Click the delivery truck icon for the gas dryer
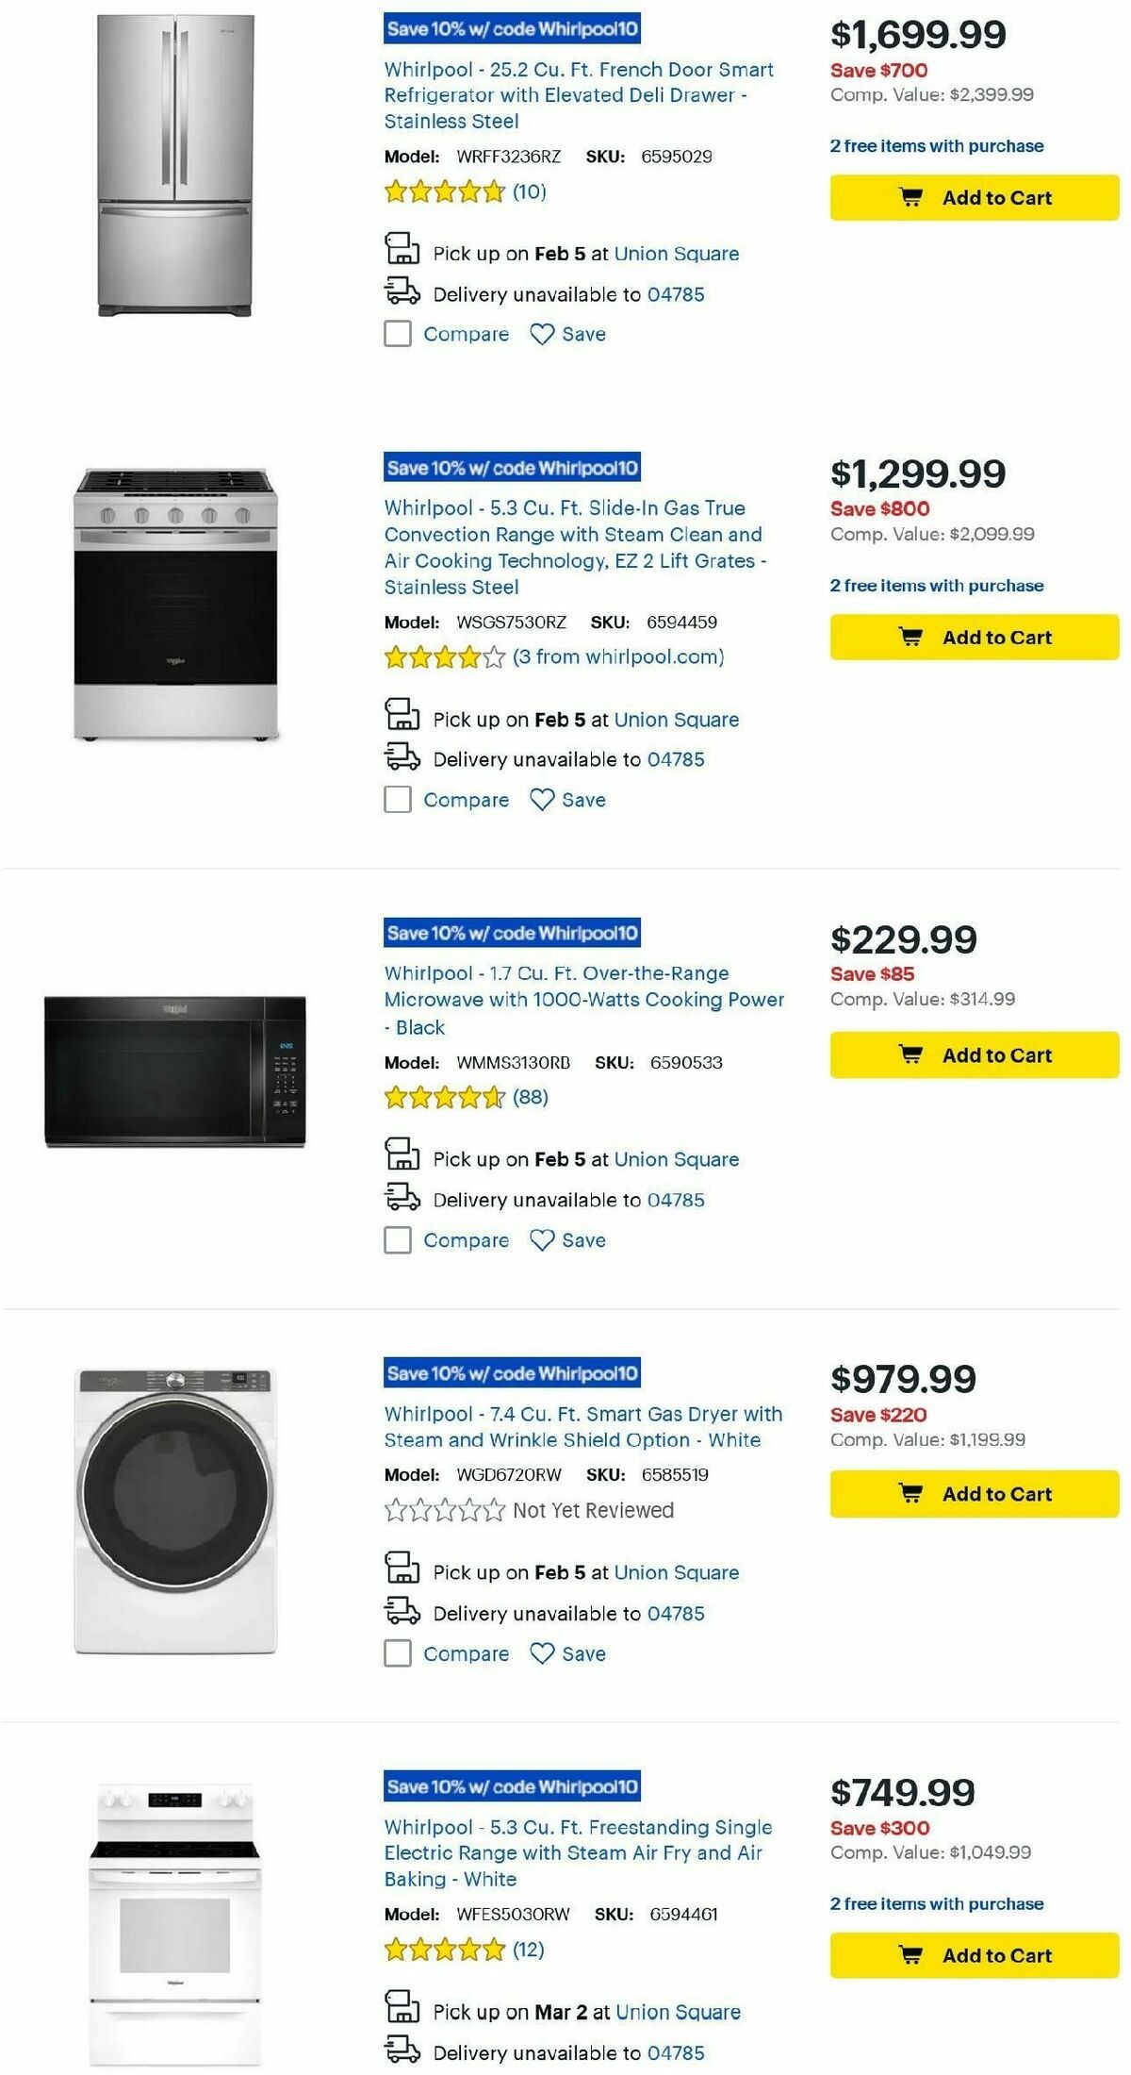Image resolution: width=1131 pixels, height=2075 pixels. point(403,1613)
